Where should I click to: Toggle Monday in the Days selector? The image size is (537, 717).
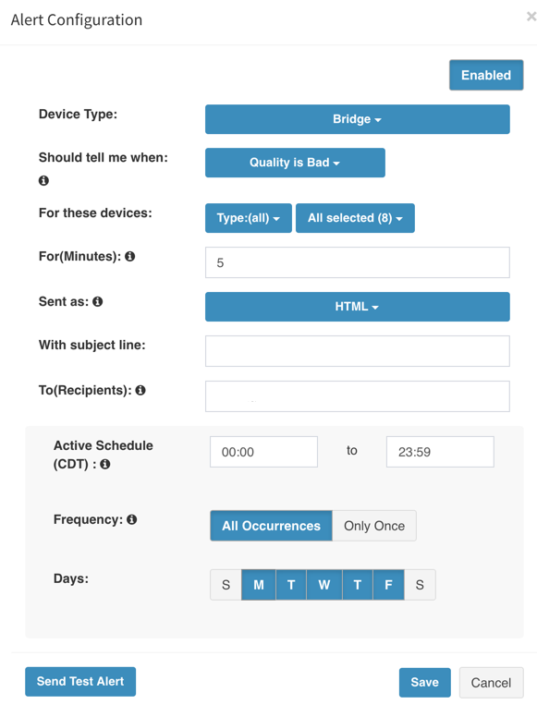tap(259, 585)
